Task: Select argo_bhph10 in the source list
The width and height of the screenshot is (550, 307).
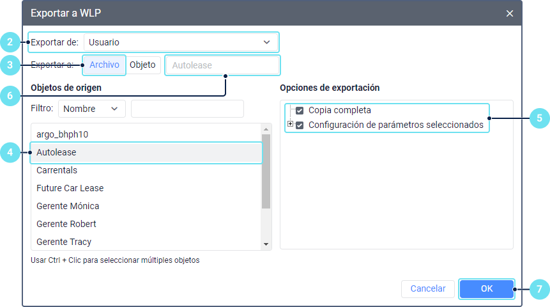Action: pyautogui.click(x=146, y=135)
